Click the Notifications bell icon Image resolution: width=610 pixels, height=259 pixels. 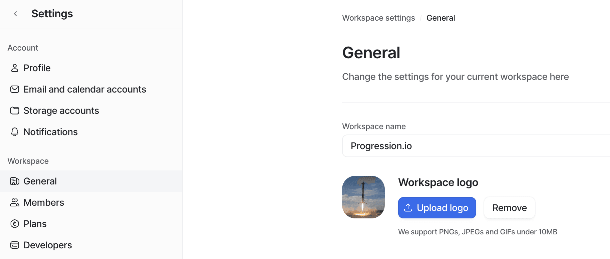14,132
